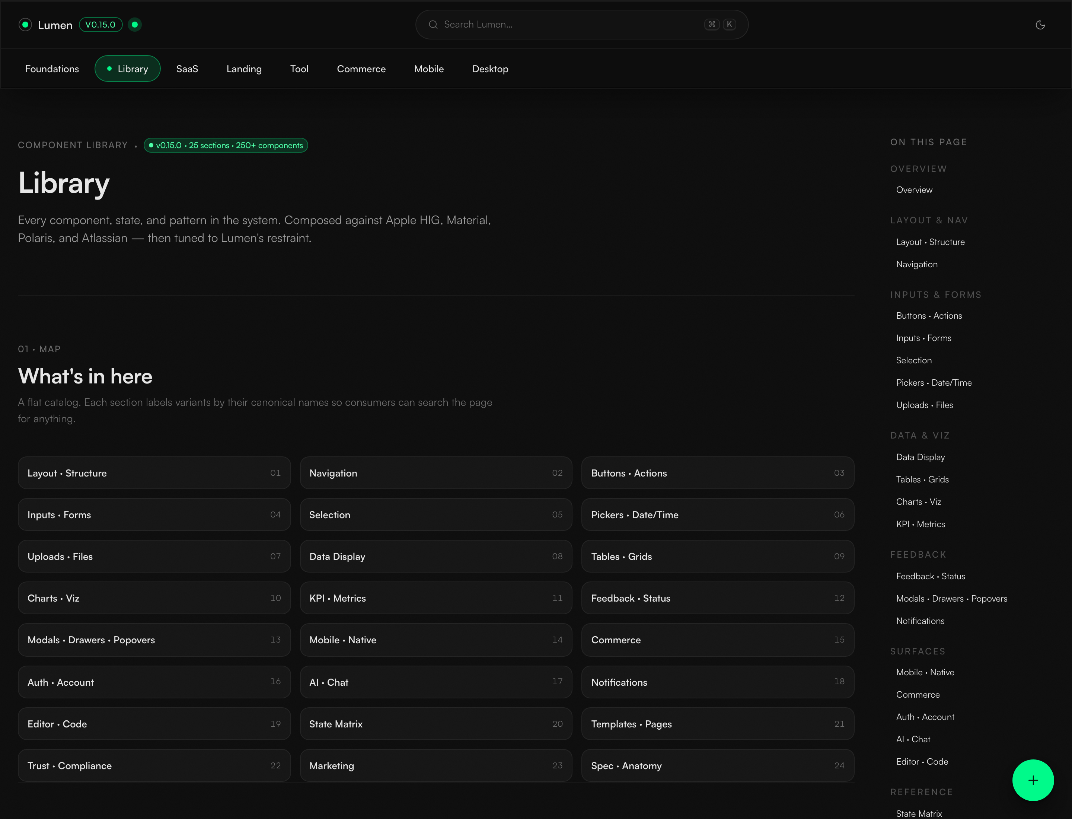Screen dimensions: 1072x819
Task: Jump to Selection in sidebar outline
Action: [x=913, y=360]
